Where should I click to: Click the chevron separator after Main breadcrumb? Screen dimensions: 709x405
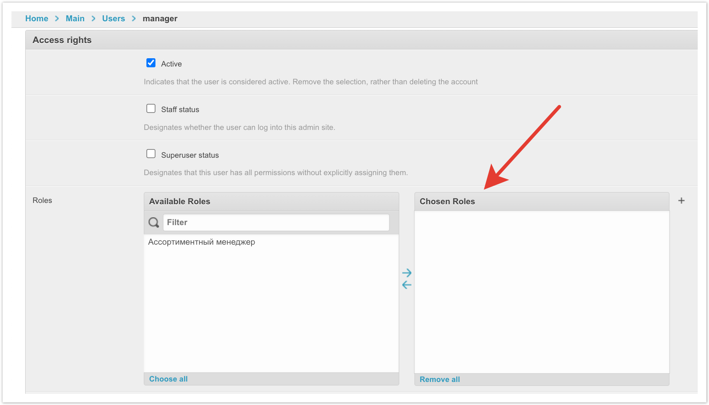point(93,19)
